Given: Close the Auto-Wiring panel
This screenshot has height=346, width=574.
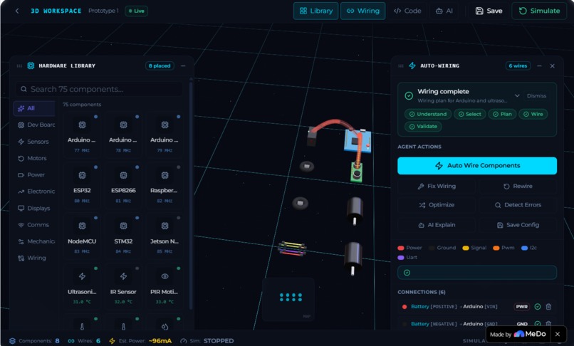Looking at the screenshot, I should 553,66.
